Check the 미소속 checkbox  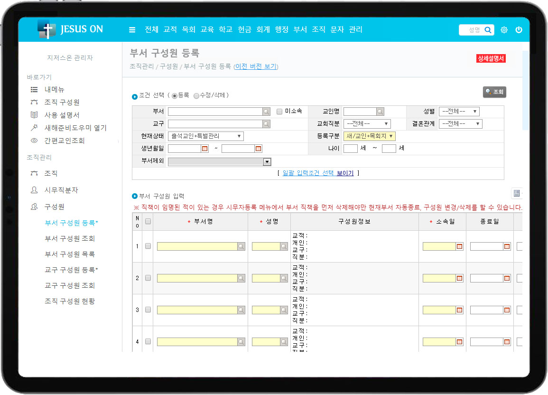(x=279, y=112)
